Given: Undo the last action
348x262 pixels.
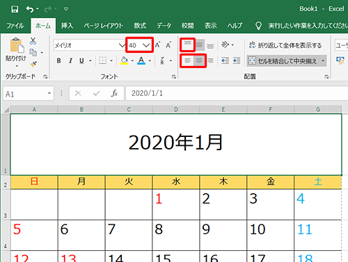Looking at the screenshot, I should coord(30,9).
